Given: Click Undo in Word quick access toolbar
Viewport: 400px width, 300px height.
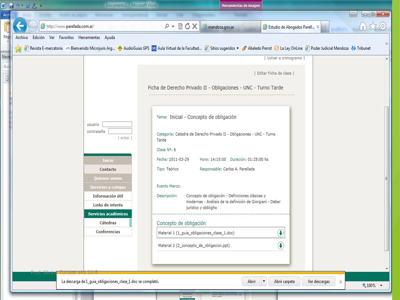Looking at the screenshot, I should pyautogui.click(x=18, y=5).
